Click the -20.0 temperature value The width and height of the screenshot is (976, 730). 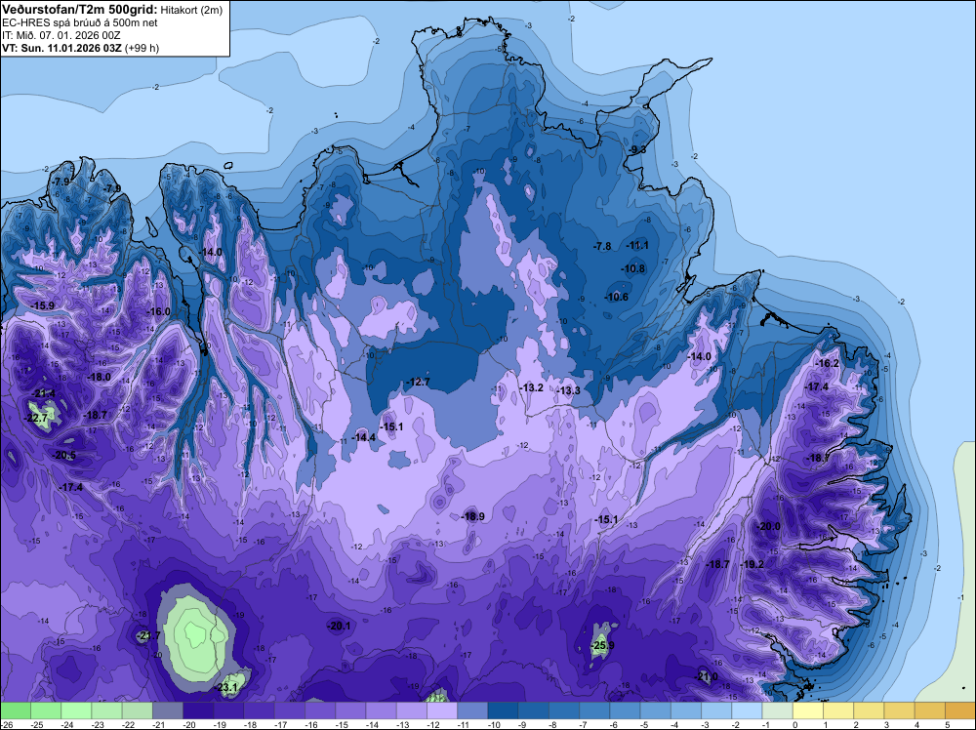pos(769,526)
